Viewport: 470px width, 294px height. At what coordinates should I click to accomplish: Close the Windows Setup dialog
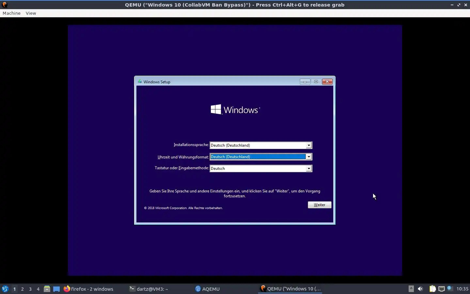pos(327,82)
